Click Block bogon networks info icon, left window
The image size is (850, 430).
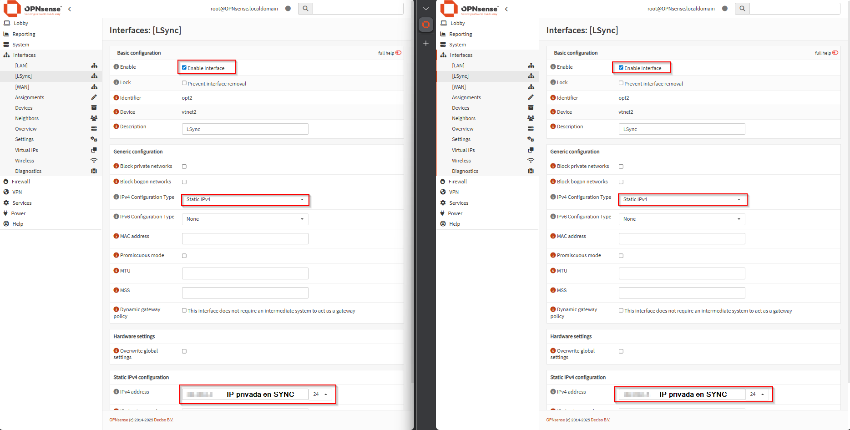coord(116,182)
